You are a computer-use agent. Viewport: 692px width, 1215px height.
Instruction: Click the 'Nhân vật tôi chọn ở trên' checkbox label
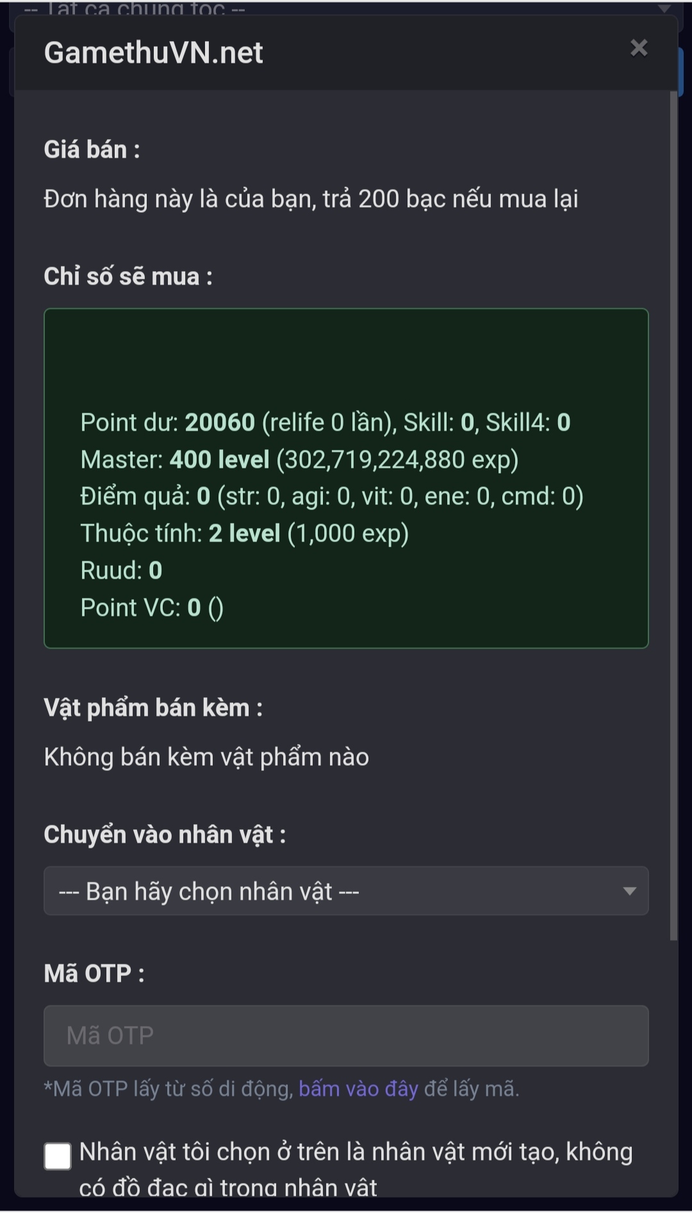(x=356, y=1153)
